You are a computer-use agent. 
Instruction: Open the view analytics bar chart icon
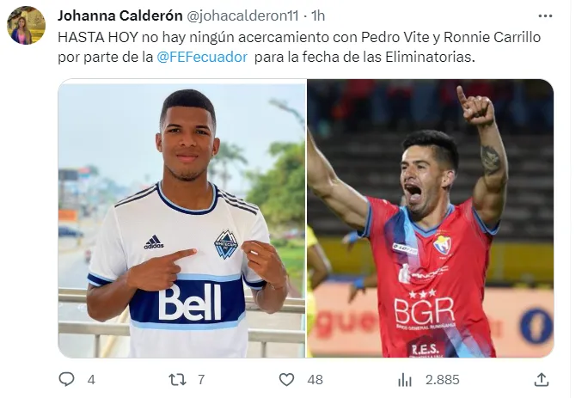(405, 380)
